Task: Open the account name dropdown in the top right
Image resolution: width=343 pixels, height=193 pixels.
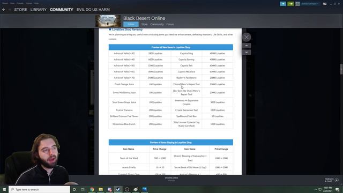Action: pyautogui.click(x=310, y=4)
